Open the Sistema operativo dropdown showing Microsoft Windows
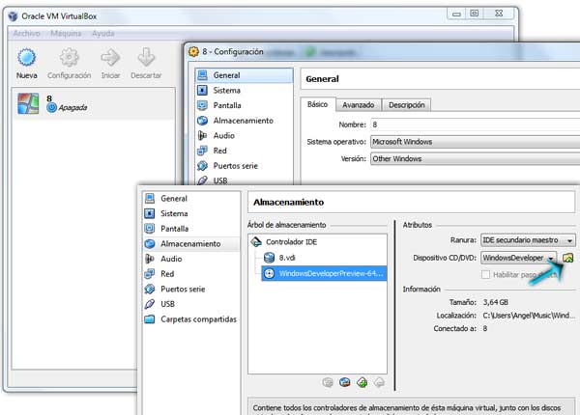The width and height of the screenshot is (580, 415). (x=475, y=142)
